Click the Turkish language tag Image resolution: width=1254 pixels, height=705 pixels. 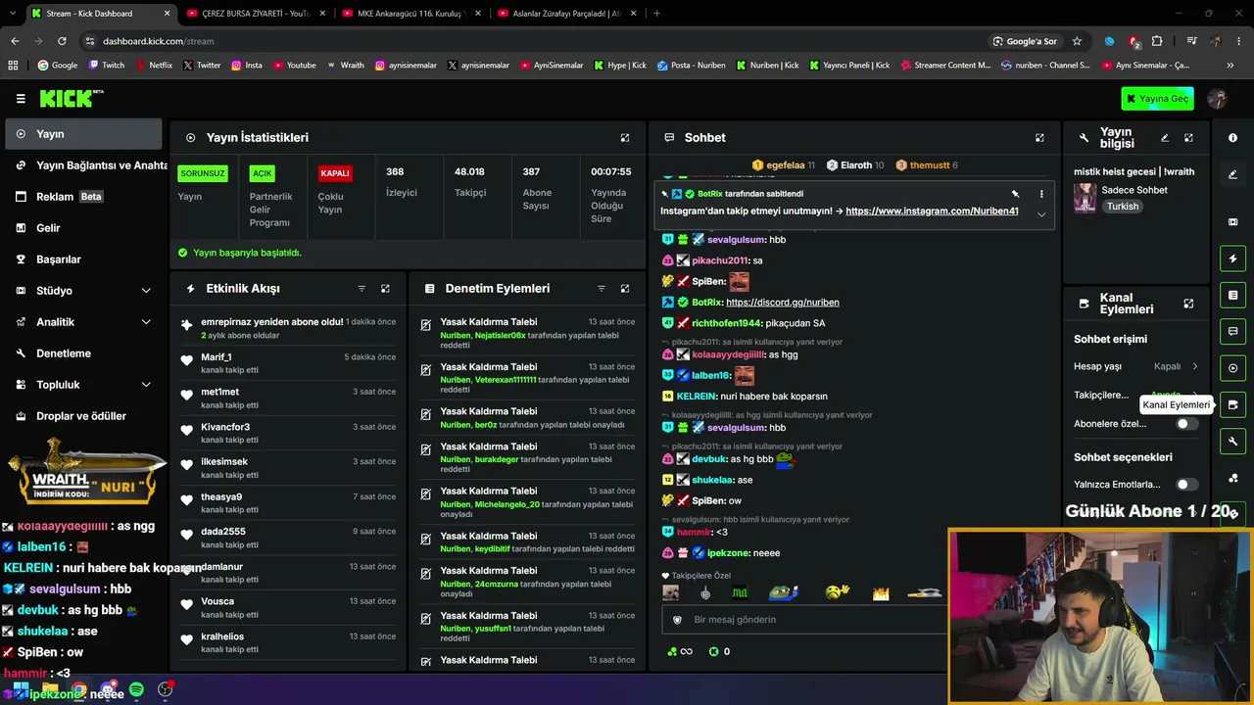1123,207
